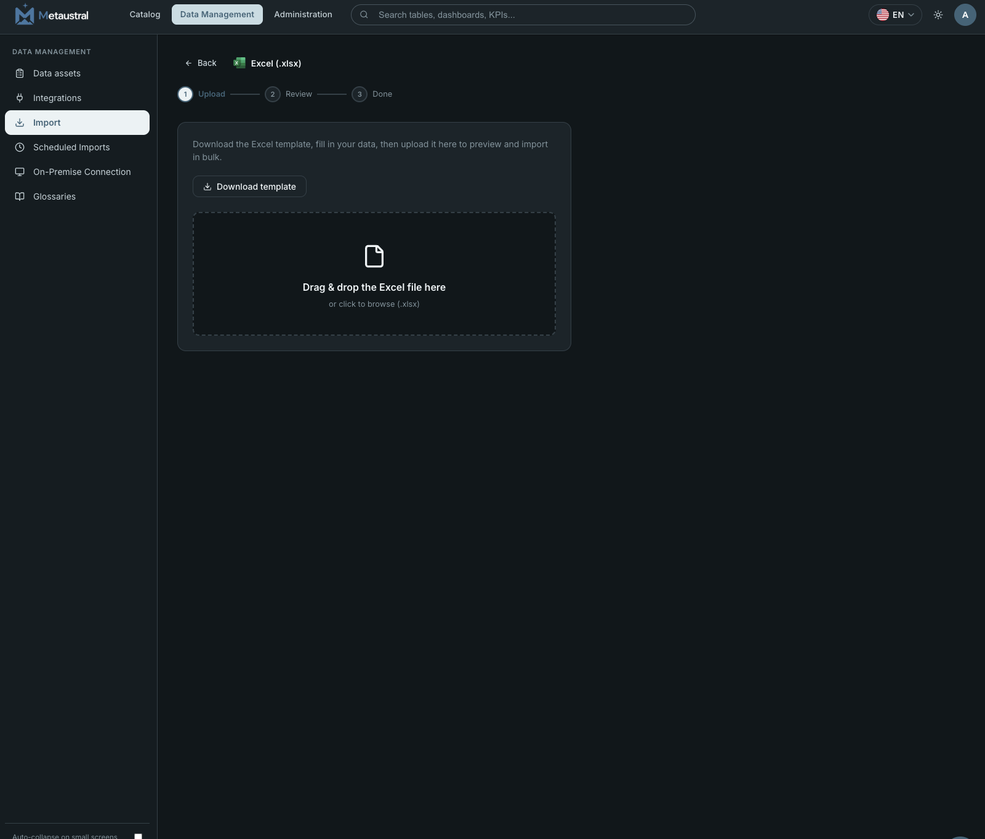Toggle Auto-collapse on small screens checkbox
The height and width of the screenshot is (839, 985).
coord(139,836)
